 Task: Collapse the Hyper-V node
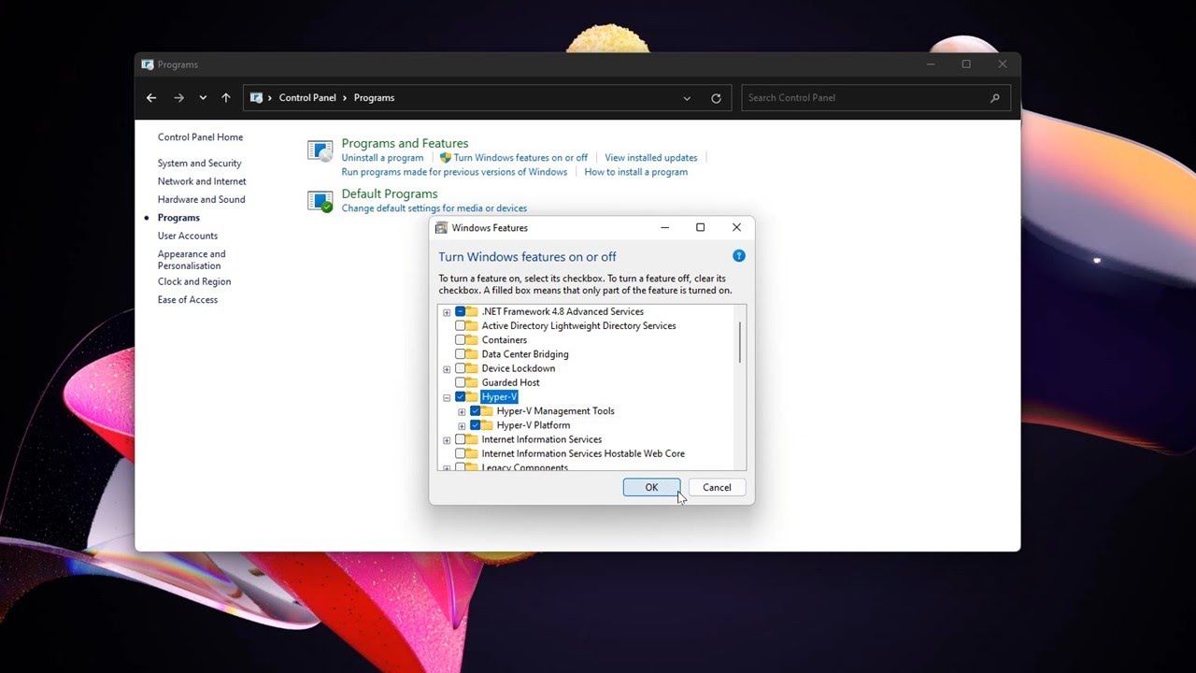(x=447, y=397)
